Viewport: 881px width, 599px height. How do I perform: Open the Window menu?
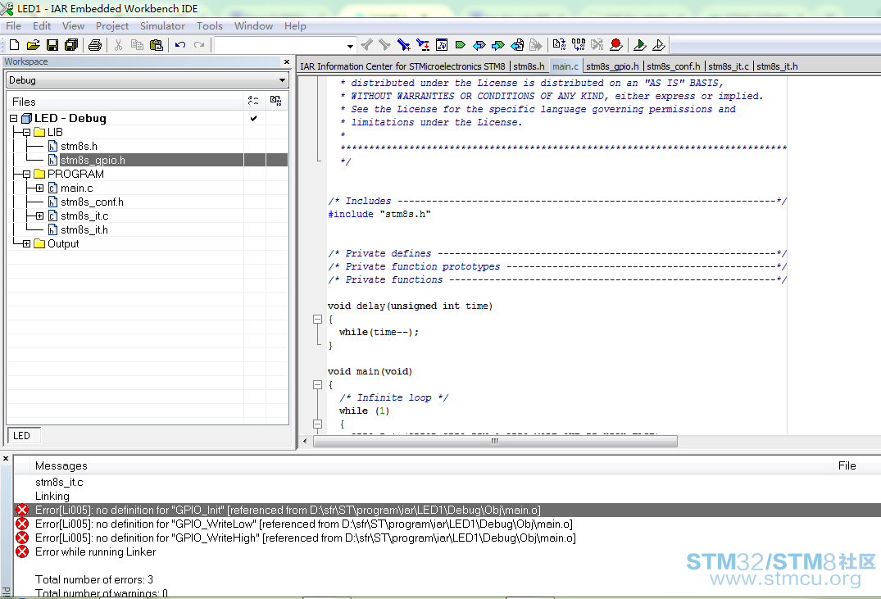click(253, 26)
